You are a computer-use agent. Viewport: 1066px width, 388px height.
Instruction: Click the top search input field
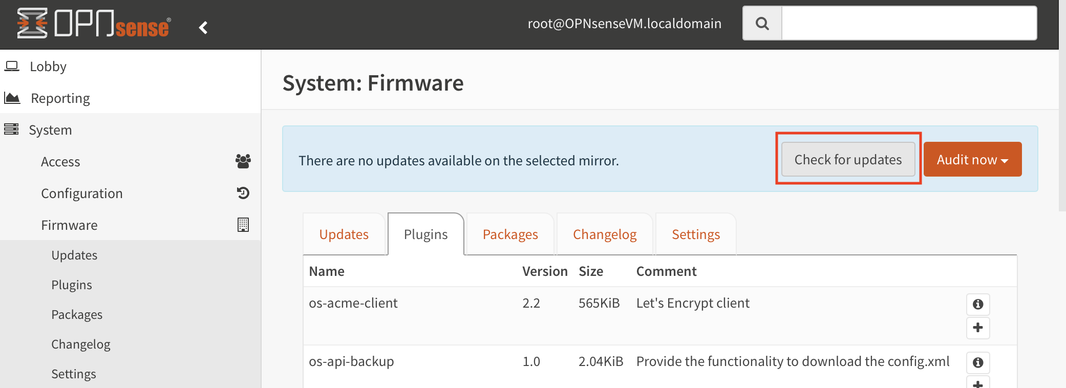[909, 24]
